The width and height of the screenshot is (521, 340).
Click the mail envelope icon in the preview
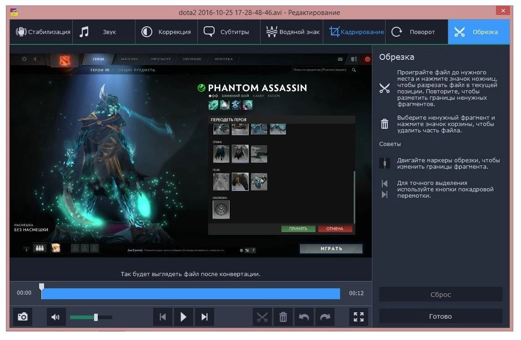(x=340, y=59)
